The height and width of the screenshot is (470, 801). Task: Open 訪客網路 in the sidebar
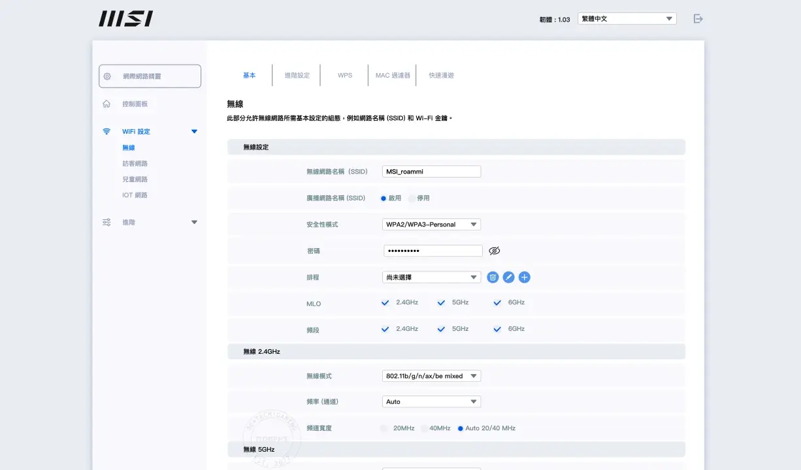click(135, 164)
